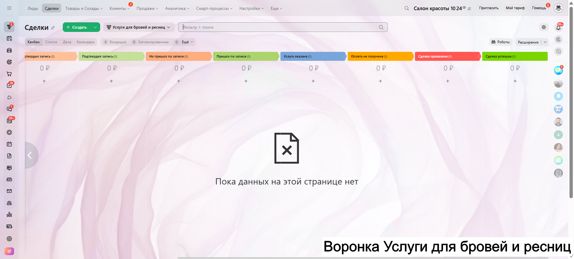574x259 pixels.
Task: Open the bar chart icon in left sidebar
Action: [x=9, y=215]
